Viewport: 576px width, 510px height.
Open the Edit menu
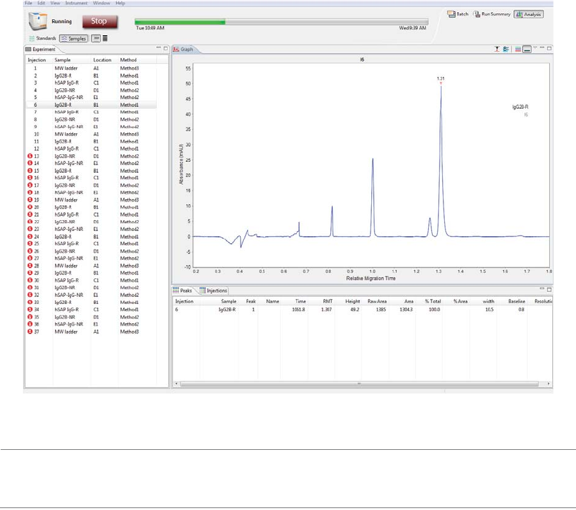pyautogui.click(x=41, y=3)
